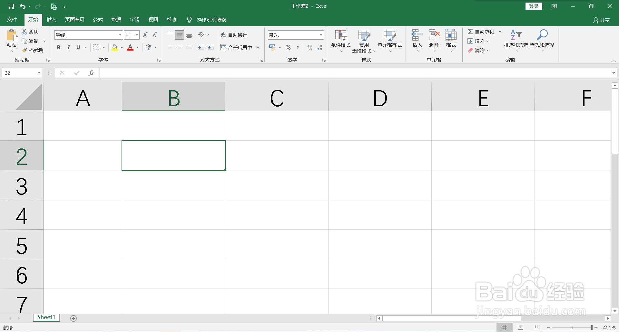Image resolution: width=619 pixels, height=332 pixels.
Task: Click the accounting number format icon
Action: [x=272, y=47]
